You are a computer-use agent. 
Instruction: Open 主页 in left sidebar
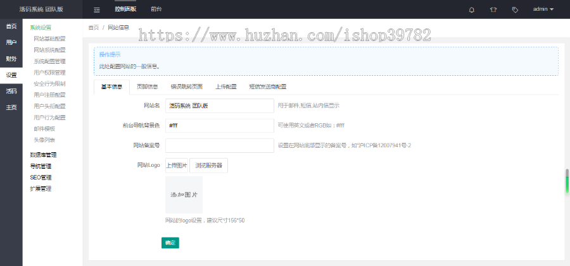click(11, 107)
